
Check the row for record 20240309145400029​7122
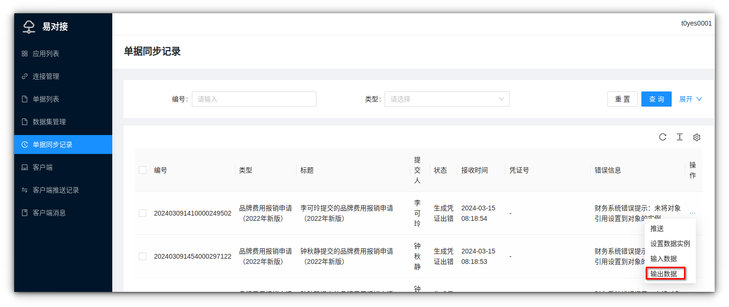(x=143, y=256)
